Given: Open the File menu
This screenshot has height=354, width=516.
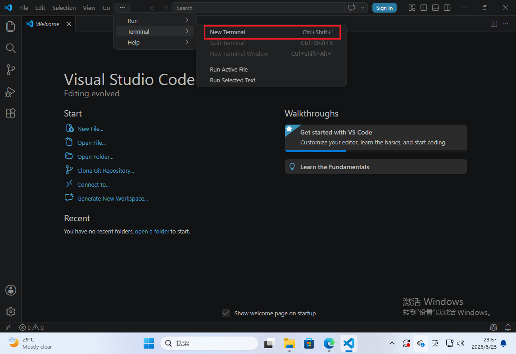Looking at the screenshot, I should coord(24,8).
